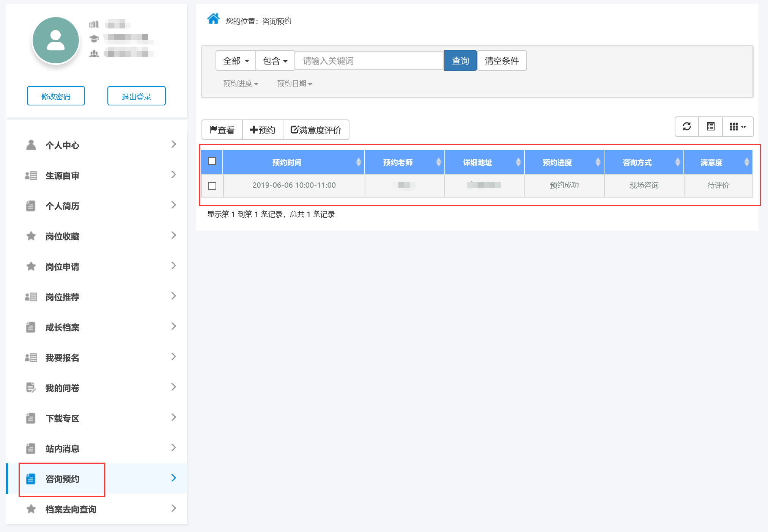Click the 预约 add button
The width and height of the screenshot is (768, 532).
pos(263,130)
